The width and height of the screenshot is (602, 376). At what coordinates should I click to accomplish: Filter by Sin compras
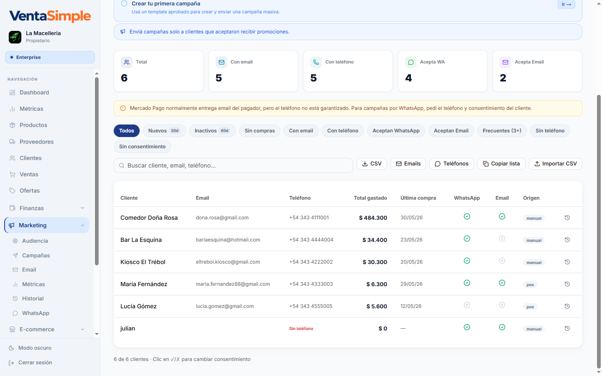[260, 131]
